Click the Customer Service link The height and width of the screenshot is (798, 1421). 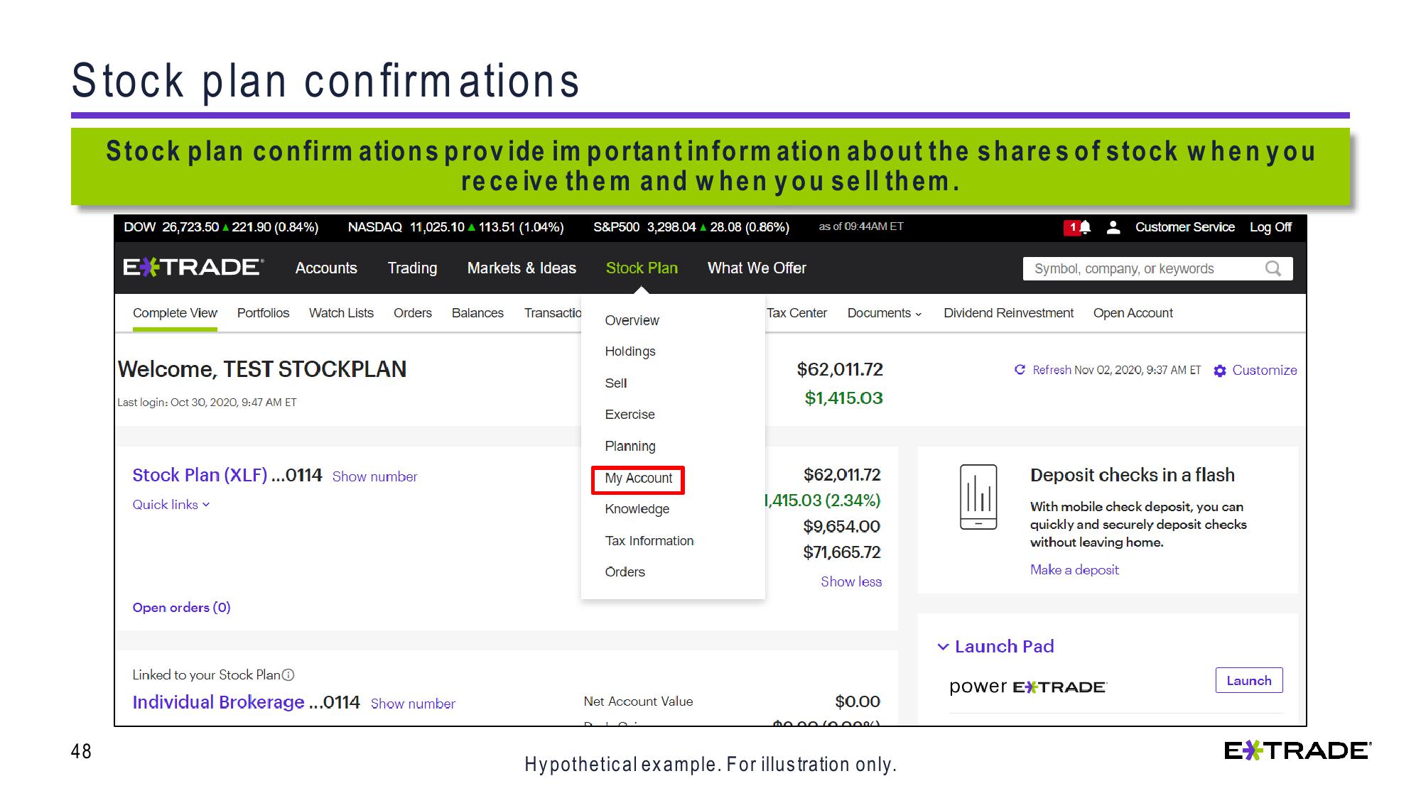click(1184, 227)
